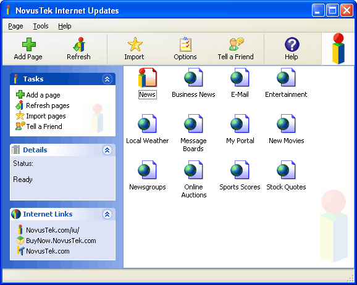This screenshot has width=357, height=285.
Task: Open the Page menu
Action: (x=15, y=26)
